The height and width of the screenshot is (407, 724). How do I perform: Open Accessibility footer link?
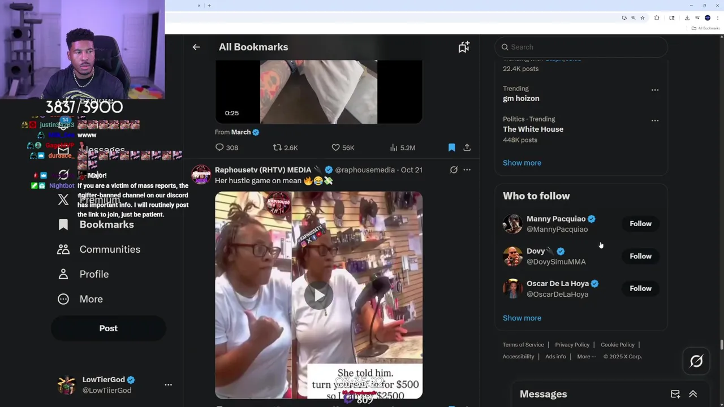pos(518,357)
